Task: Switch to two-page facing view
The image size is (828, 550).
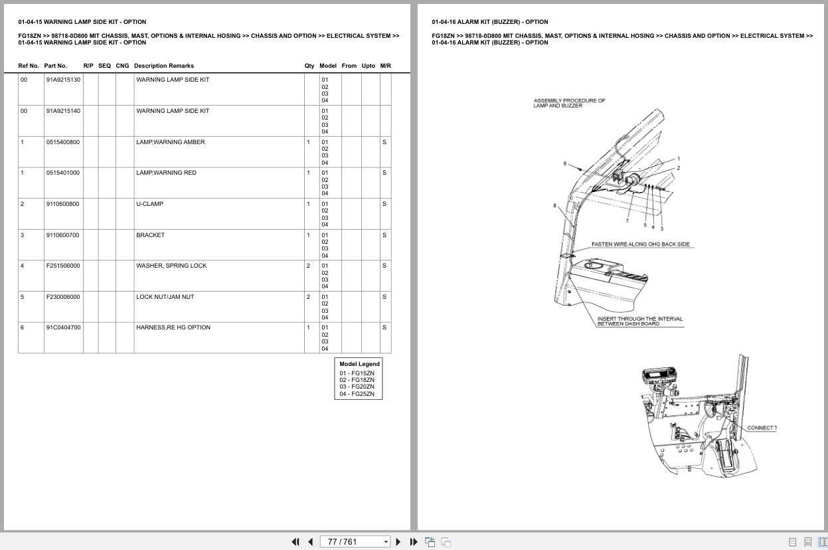Action: click(x=823, y=542)
